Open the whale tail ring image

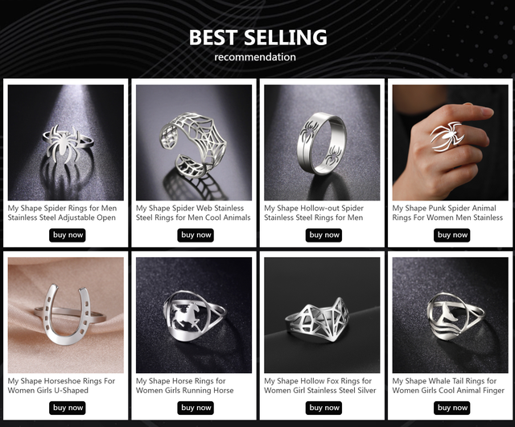pos(451,315)
